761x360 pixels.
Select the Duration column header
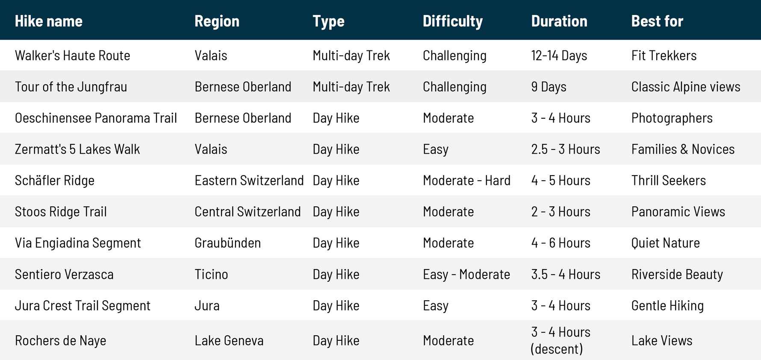559,21
